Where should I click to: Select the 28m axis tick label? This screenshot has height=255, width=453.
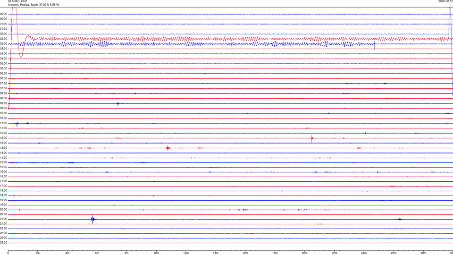(423, 253)
